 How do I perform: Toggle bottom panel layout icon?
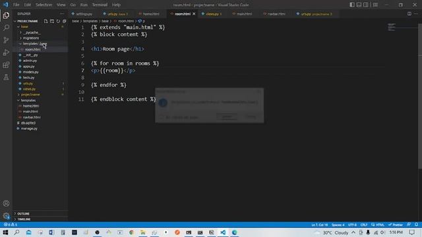tap(359, 5)
